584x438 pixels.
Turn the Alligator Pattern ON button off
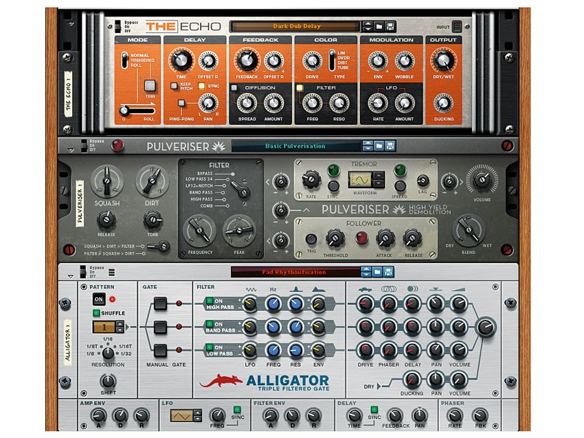tap(99, 299)
